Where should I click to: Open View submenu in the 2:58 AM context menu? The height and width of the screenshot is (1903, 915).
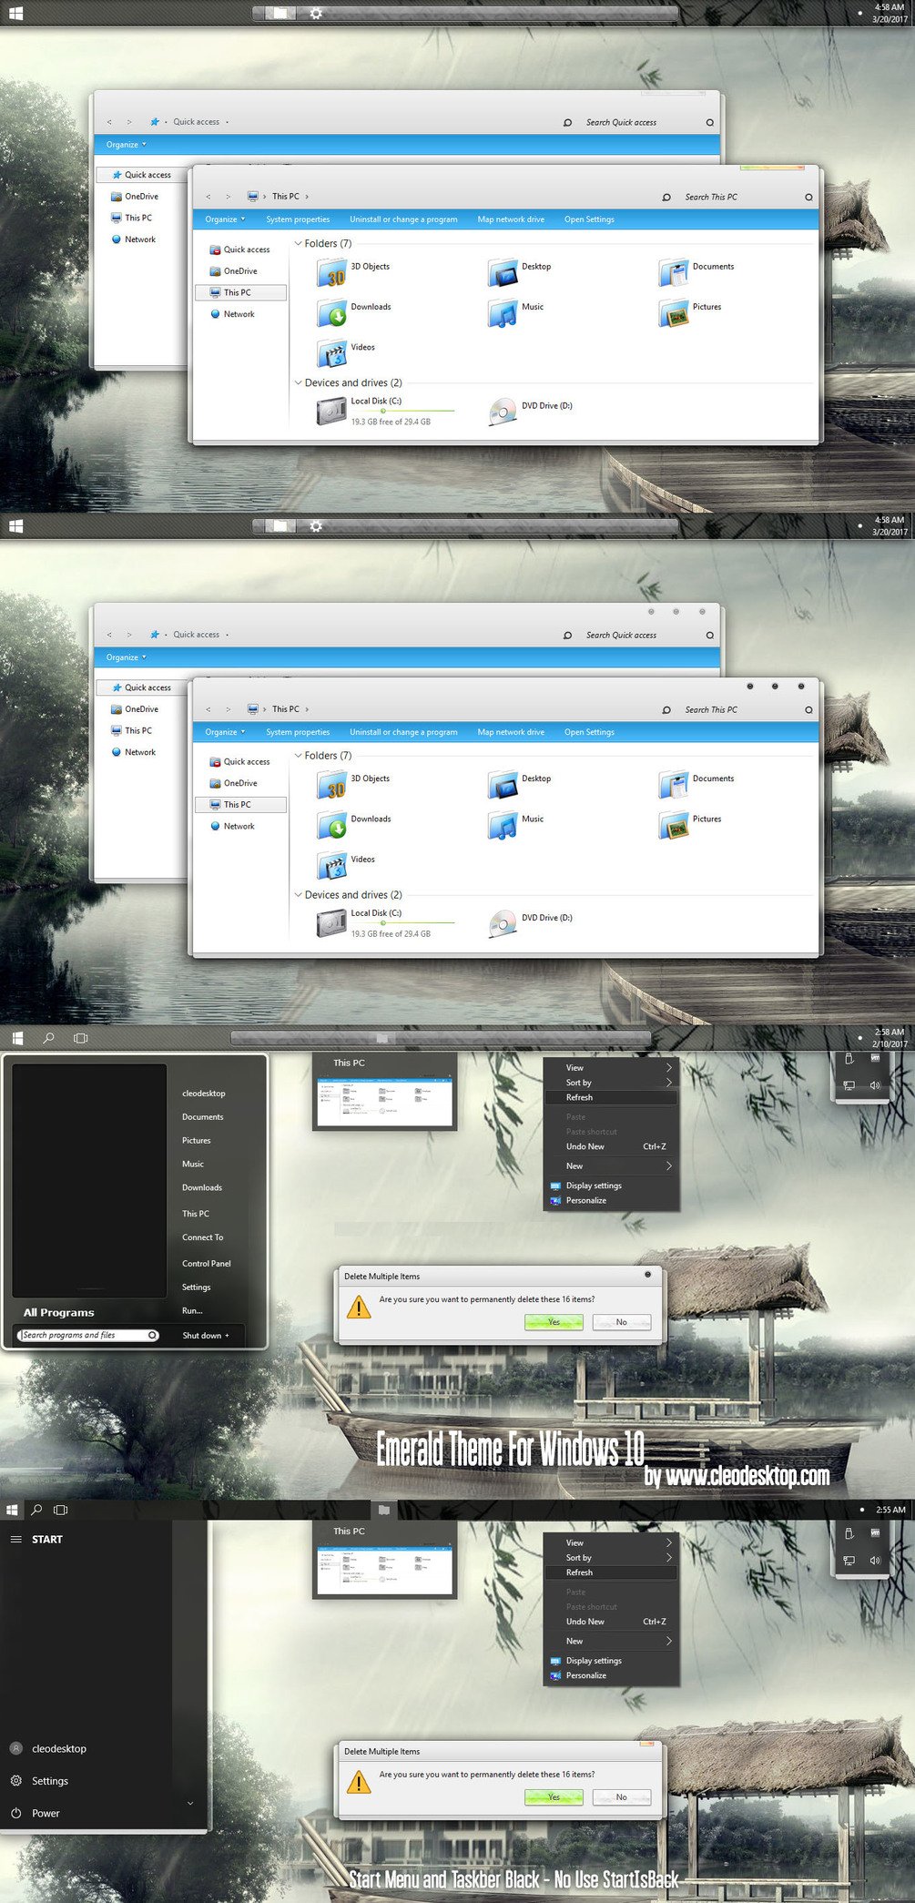[612, 1068]
